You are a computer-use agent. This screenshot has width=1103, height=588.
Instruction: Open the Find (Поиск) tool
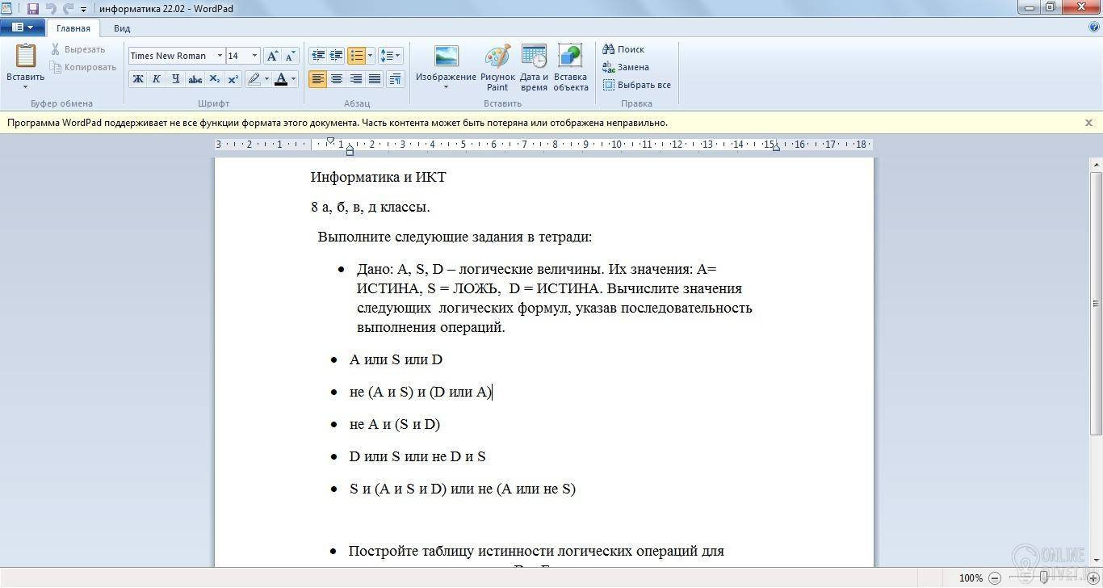pyautogui.click(x=623, y=49)
